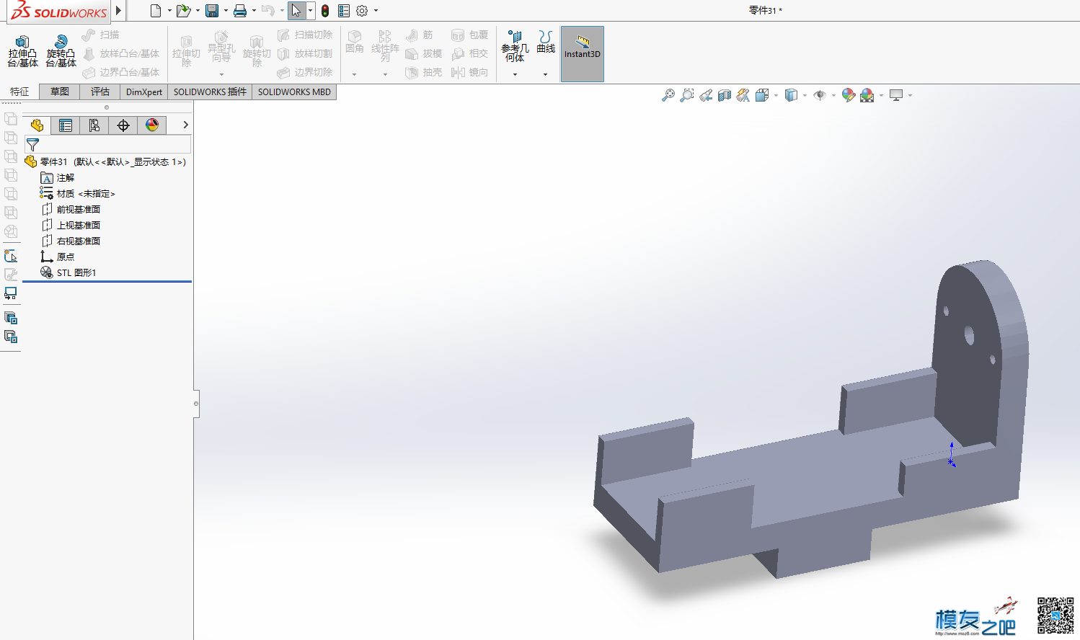Image resolution: width=1080 pixels, height=640 pixels.
Task: Switch to the 特征 (Features) tab
Action: [x=19, y=92]
